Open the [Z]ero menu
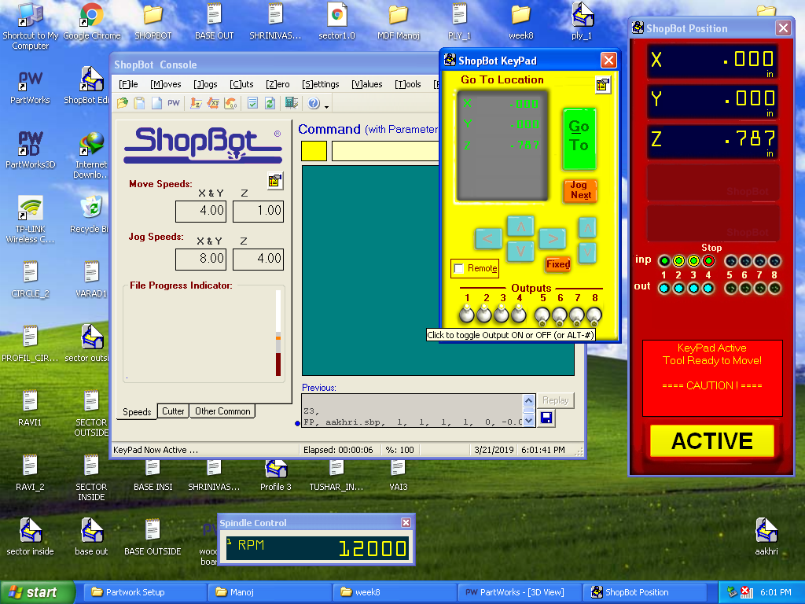 [x=278, y=84]
